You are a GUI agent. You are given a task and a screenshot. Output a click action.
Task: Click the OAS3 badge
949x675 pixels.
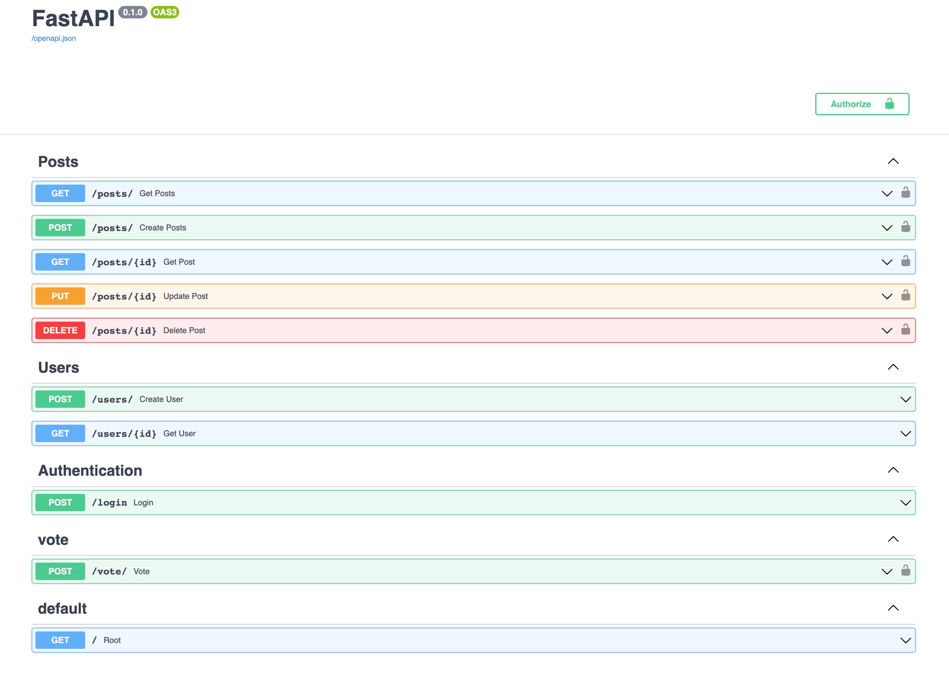point(165,12)
